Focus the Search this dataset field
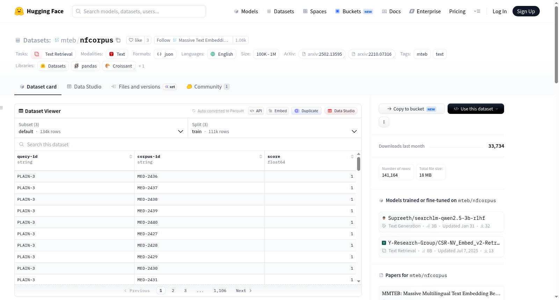Image resolution: width=559 pixels, height=300 pixels. [188, 144]
